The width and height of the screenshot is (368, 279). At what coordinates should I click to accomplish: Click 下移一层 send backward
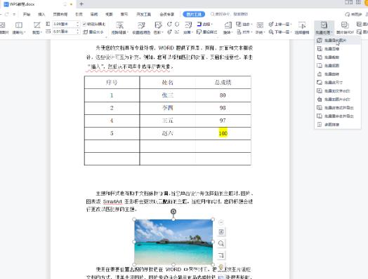(280, 32)
